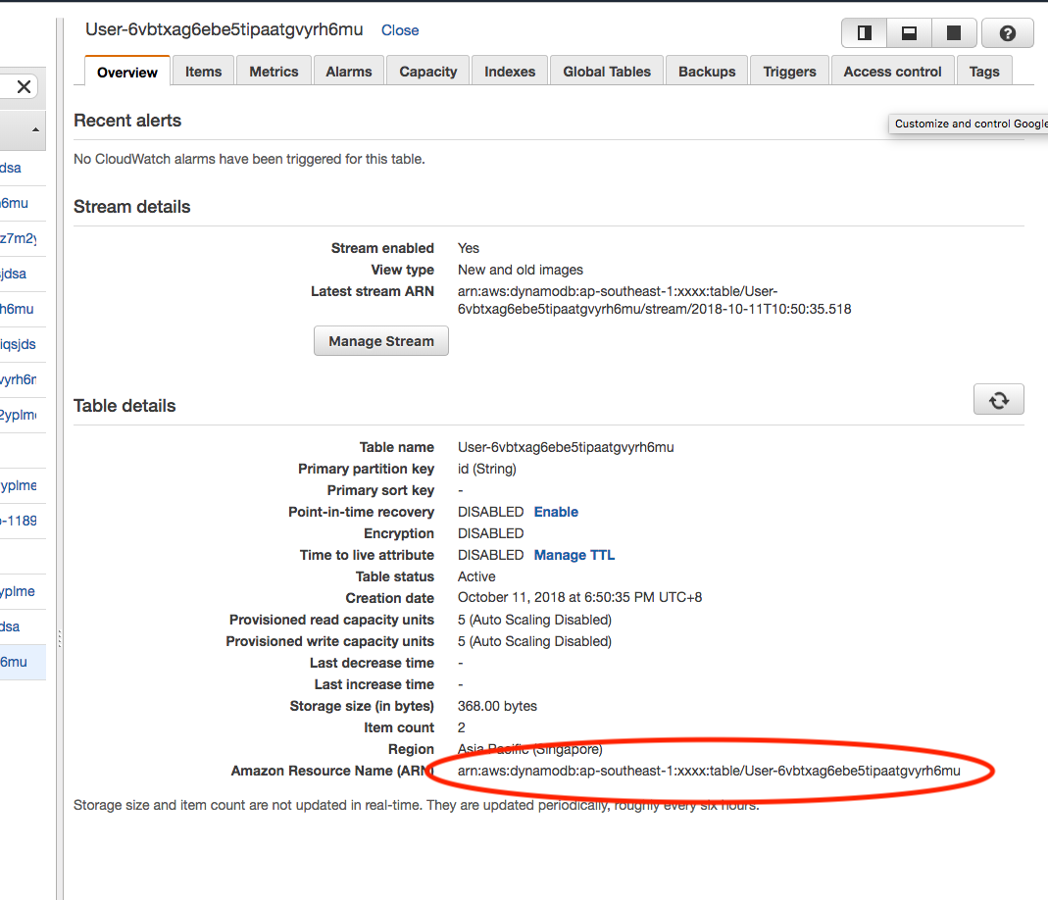
Task: Select the sidebar table ending in iqsjds
Action: coord(18,344)
